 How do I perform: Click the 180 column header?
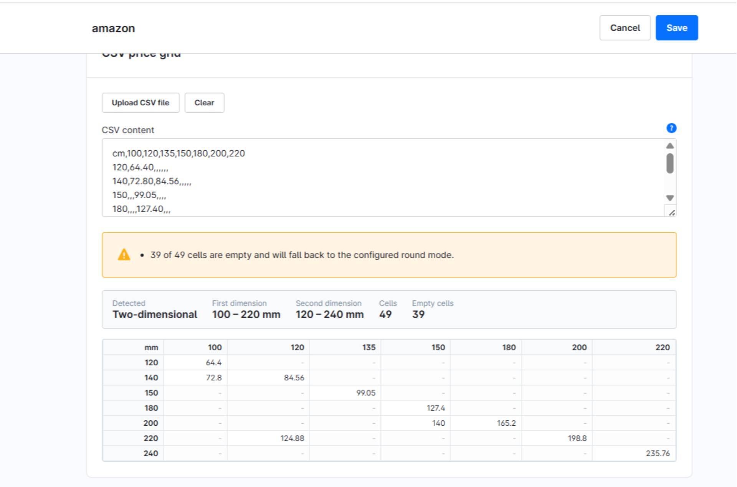[x=486, y=347]
